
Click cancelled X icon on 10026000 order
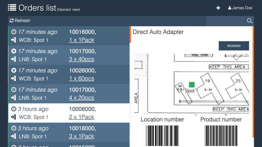click(14, 70)
